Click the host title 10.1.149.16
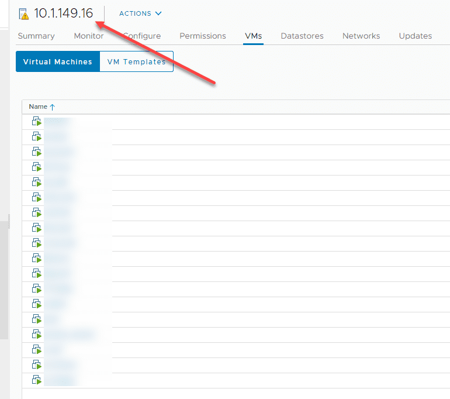 (64, 13)
